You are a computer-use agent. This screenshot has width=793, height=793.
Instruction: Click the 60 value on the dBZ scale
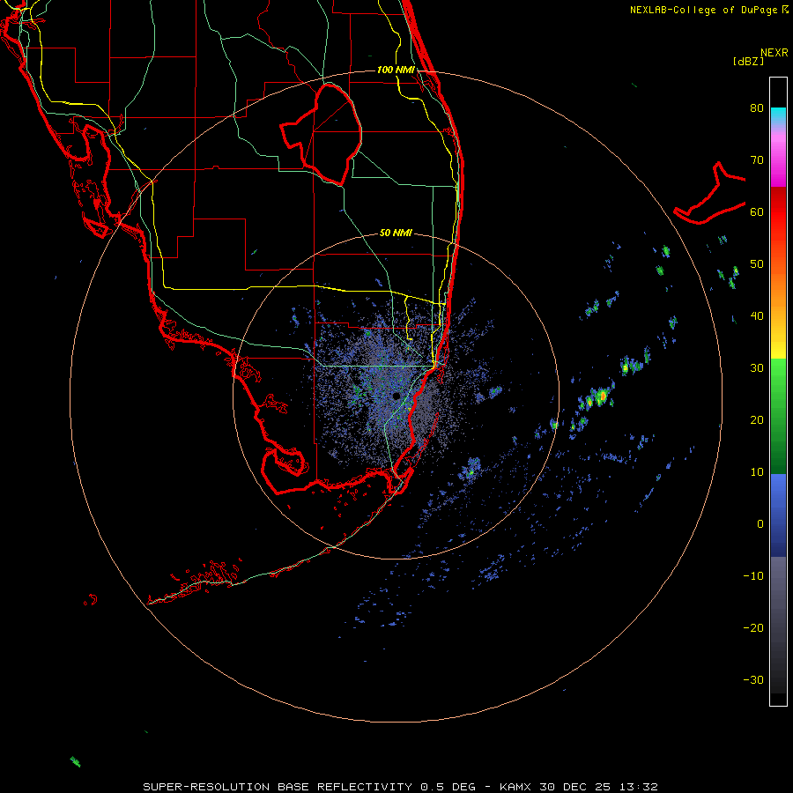pyautogui.click(x=757, y=211)
